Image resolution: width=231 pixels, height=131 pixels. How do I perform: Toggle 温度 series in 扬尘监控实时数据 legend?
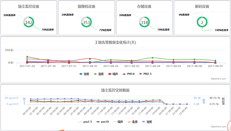133,122
